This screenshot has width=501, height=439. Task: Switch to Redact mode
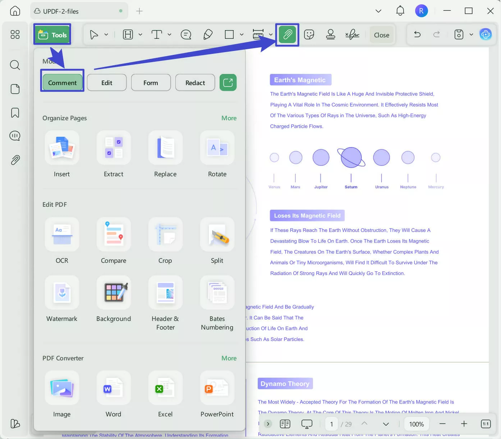[x=195, y=83]
